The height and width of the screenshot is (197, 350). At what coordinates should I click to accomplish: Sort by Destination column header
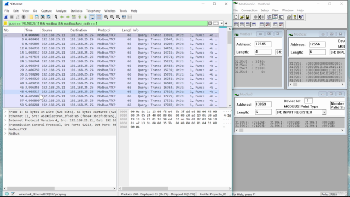[x=83, y=30]
